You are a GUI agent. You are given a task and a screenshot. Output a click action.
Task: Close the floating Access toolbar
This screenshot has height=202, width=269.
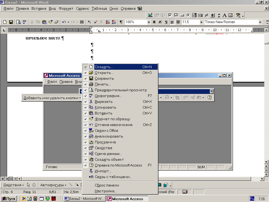coord(211,91)
